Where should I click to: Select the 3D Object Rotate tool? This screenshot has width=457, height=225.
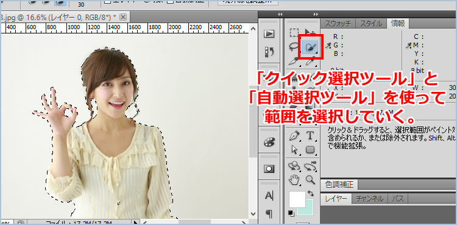pos(294,166)
